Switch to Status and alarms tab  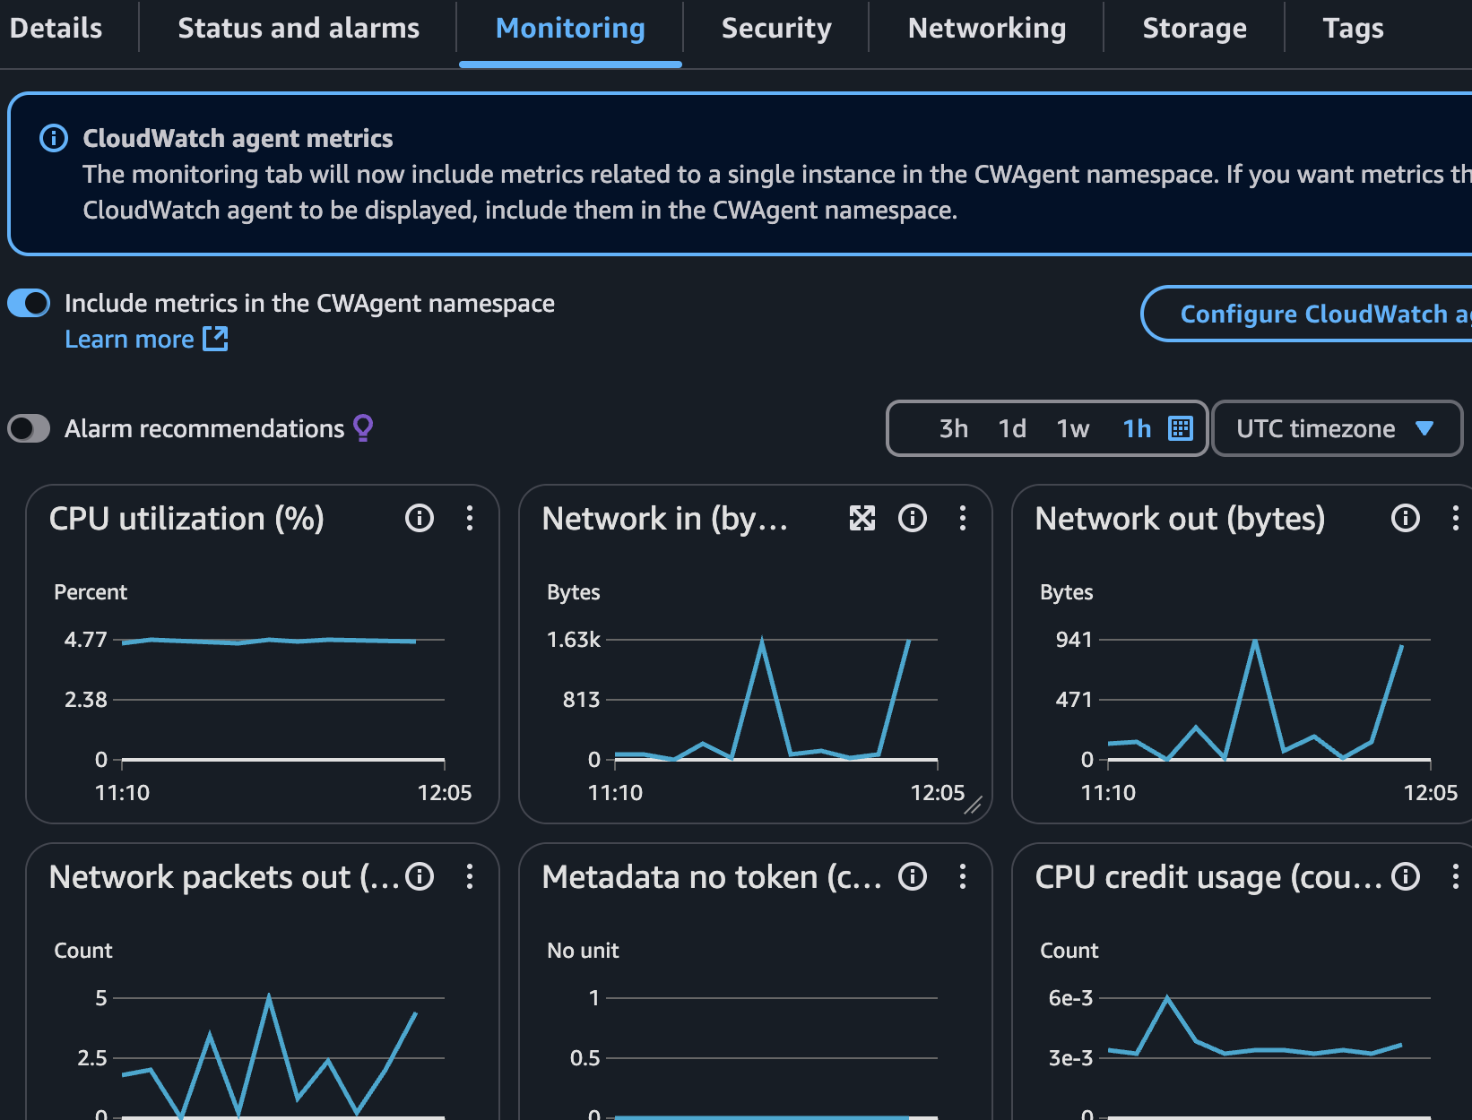pyautogui.click(x=299, y=29)
